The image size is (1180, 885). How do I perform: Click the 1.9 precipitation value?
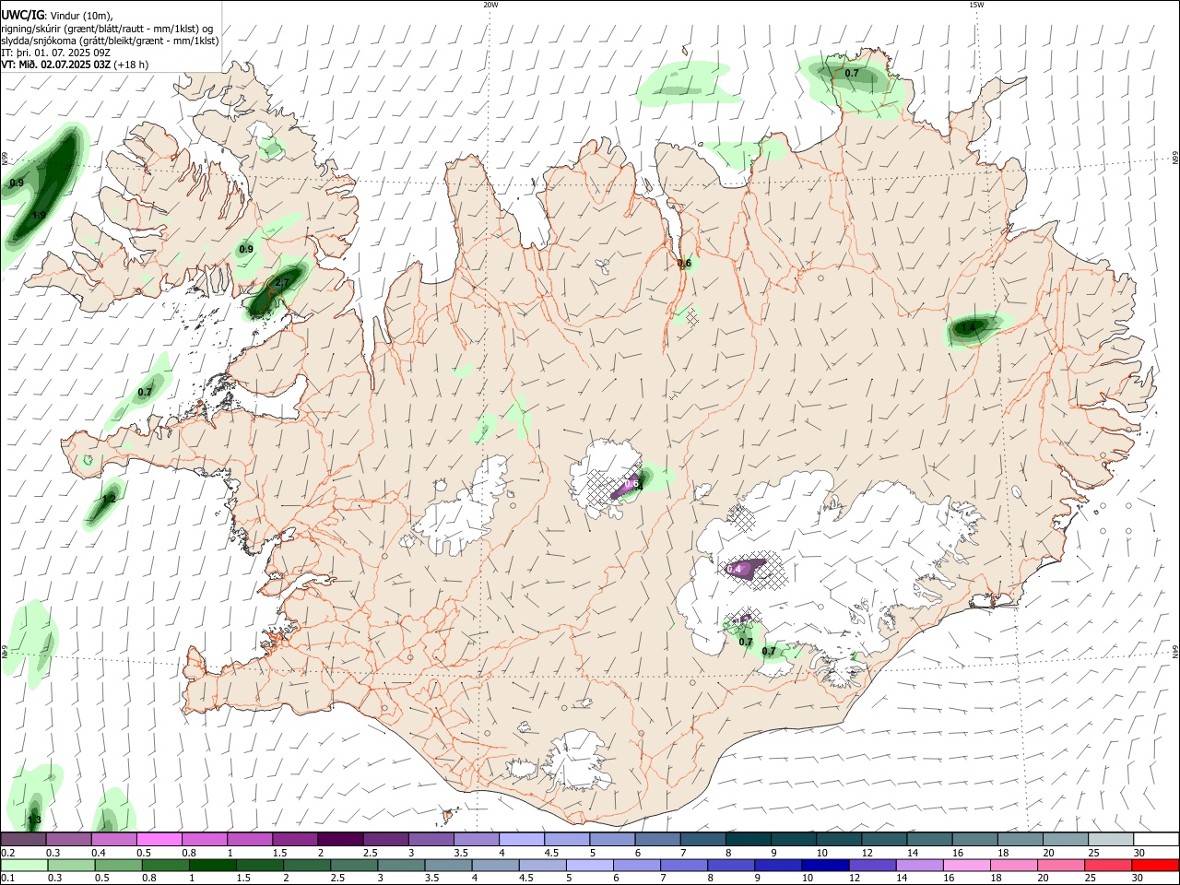point(39,215)
